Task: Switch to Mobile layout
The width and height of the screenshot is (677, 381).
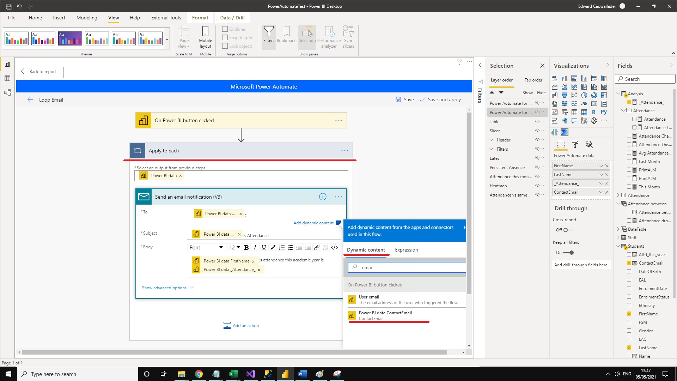Action: pyautogui.click(x=205, y=37)
